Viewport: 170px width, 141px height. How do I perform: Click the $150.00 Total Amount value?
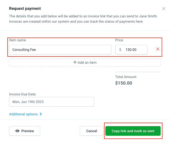[x=124, y=83]
